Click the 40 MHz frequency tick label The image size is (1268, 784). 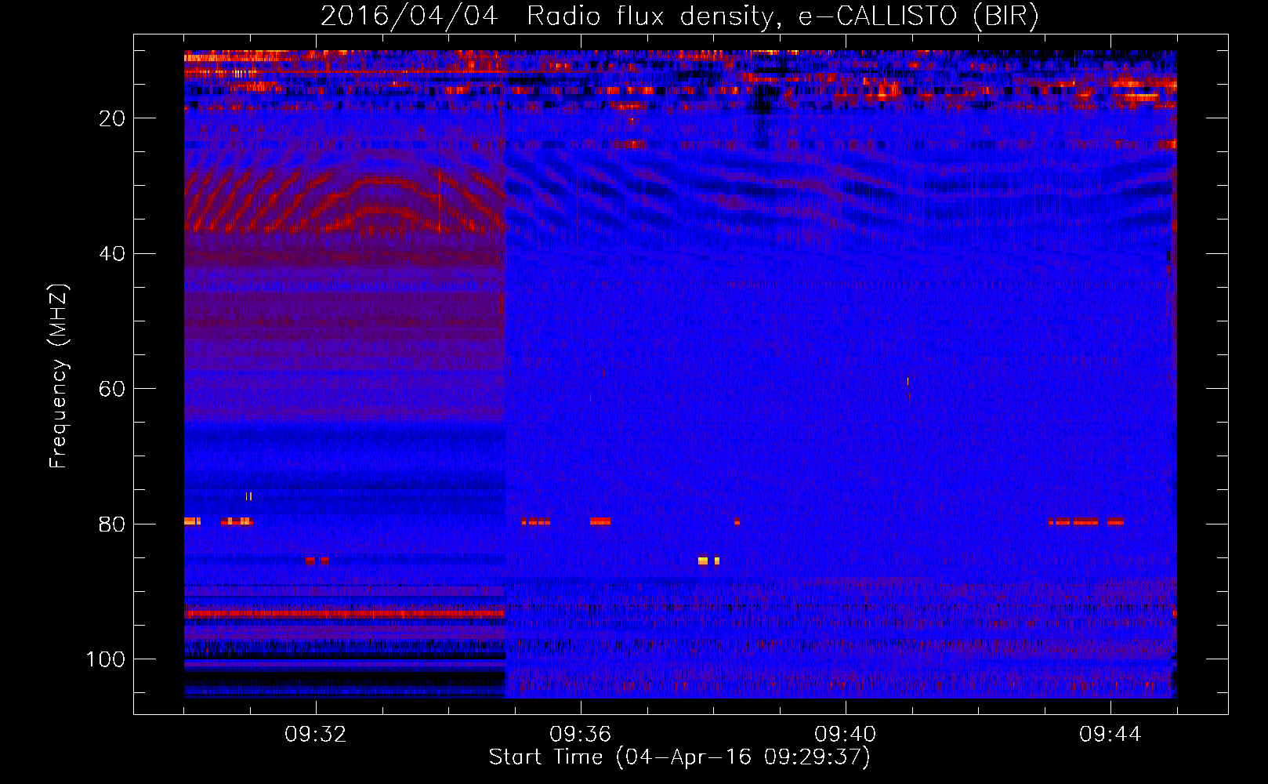[x=112, y=254]
